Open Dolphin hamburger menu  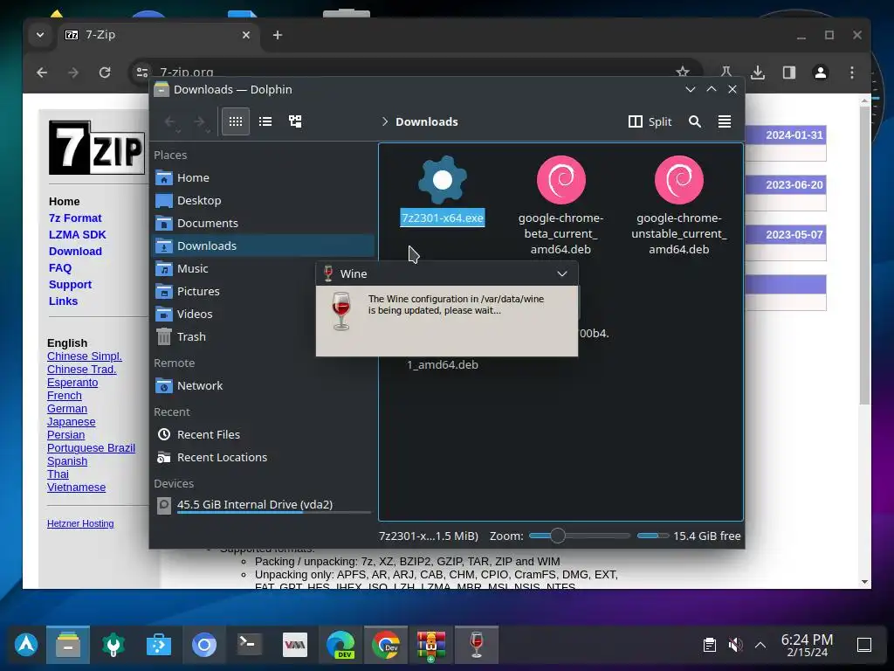(x=724, y=121)
